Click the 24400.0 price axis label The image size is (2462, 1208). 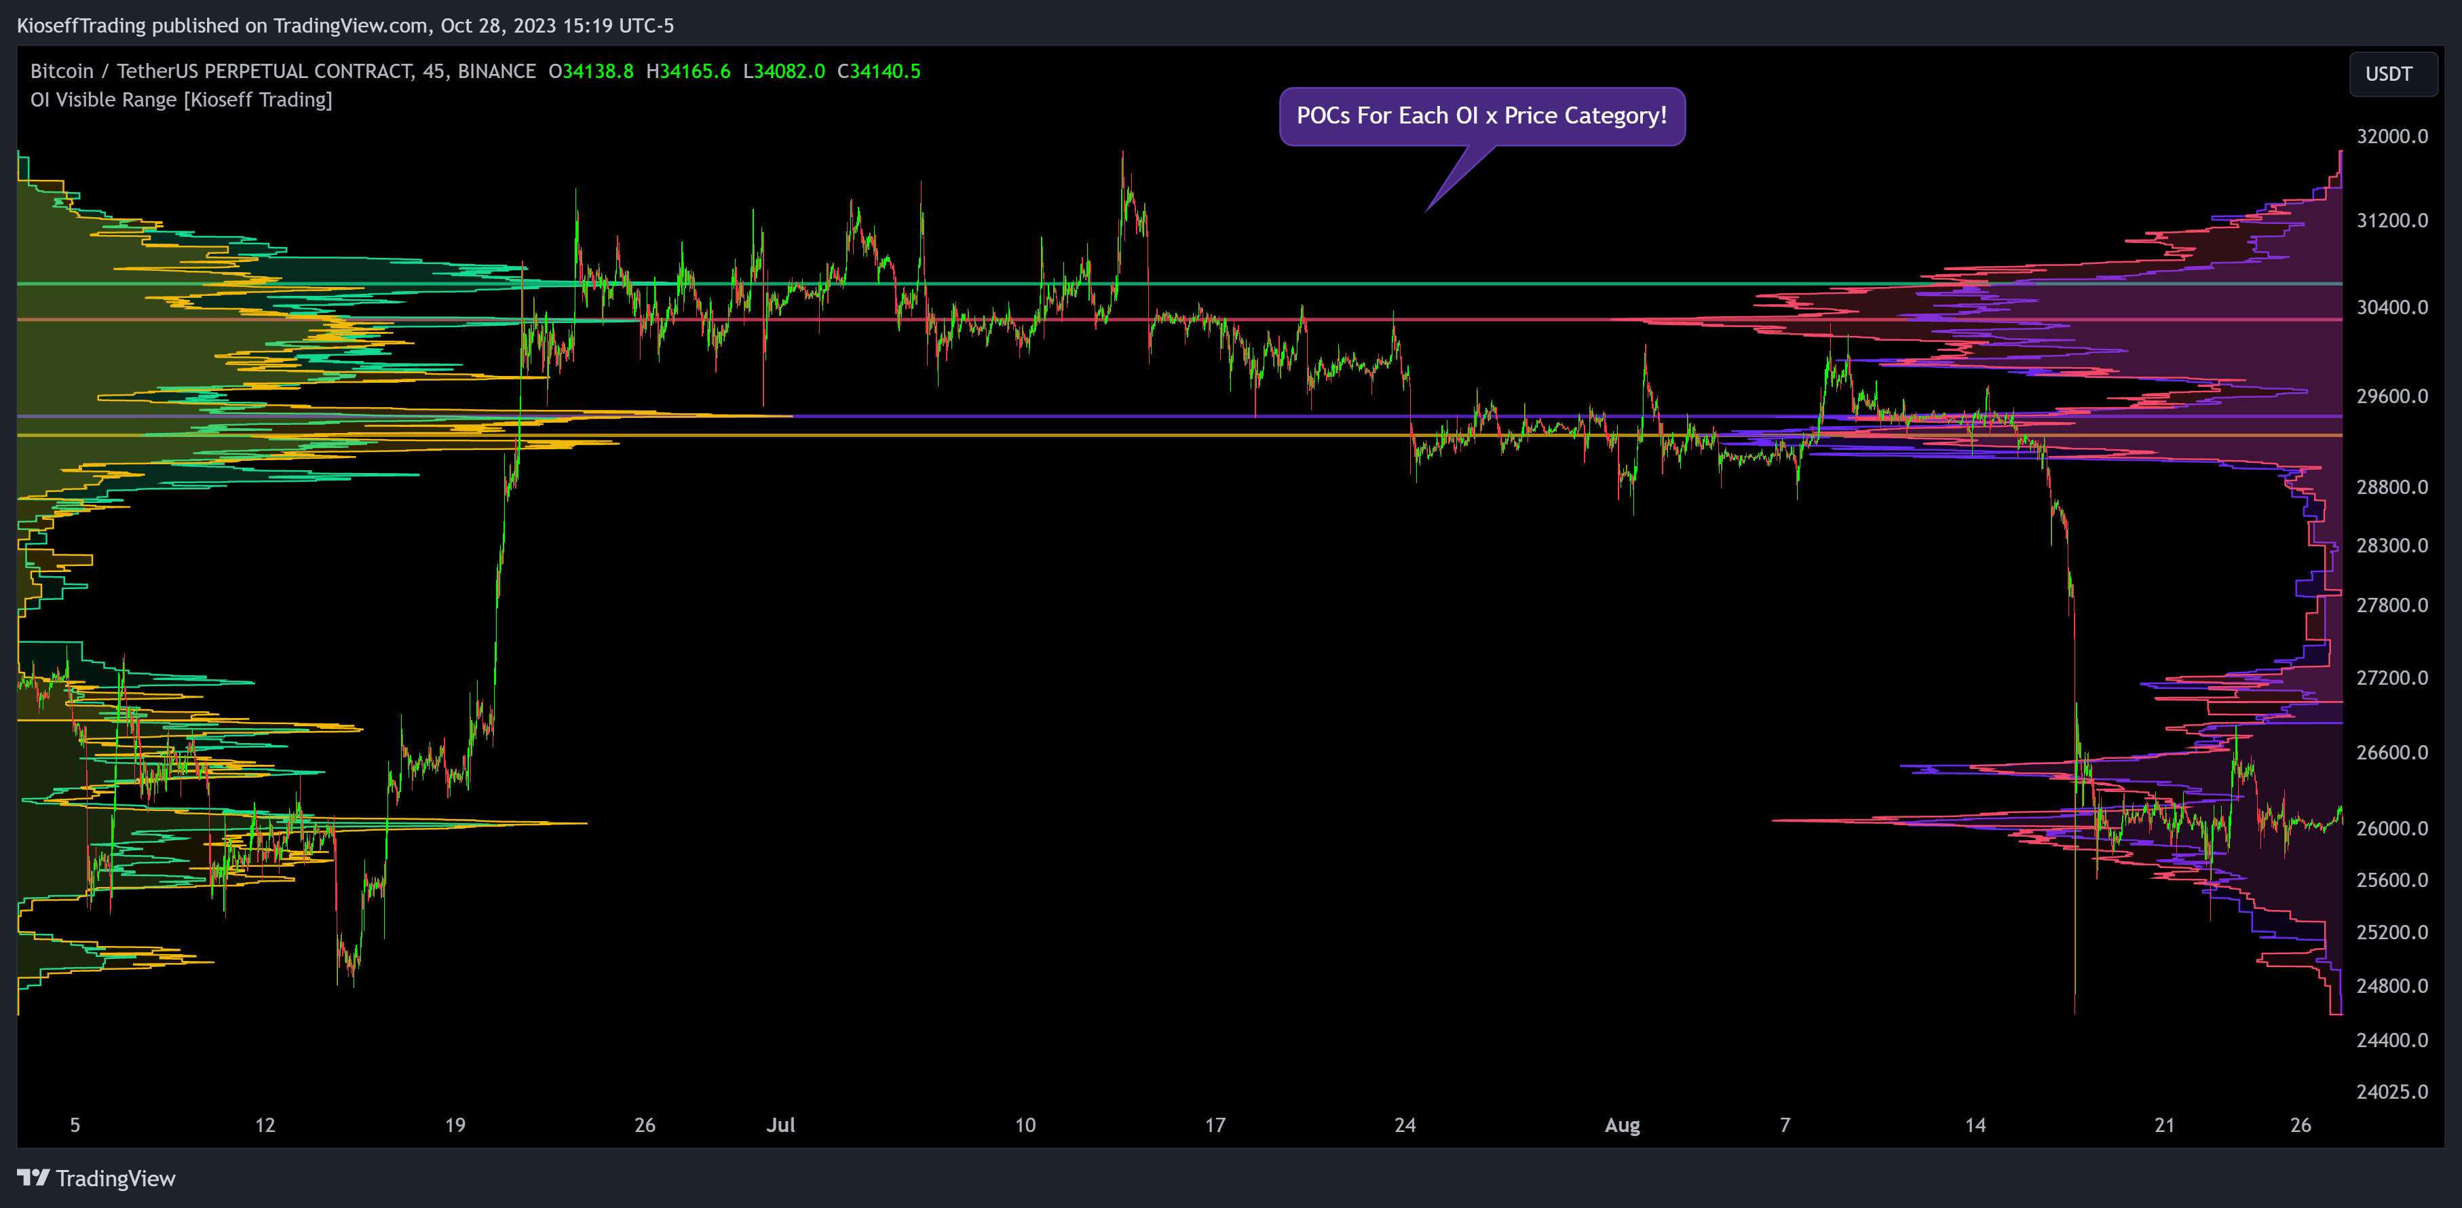click(2392, 1040)
